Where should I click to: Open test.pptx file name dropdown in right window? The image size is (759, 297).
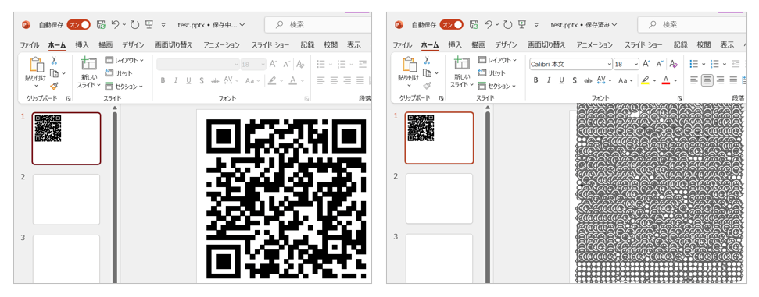(584, 25)
